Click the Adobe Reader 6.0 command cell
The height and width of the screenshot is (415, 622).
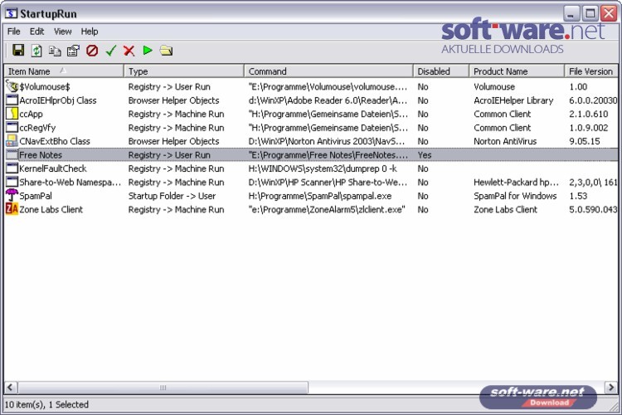coord(328,100)
